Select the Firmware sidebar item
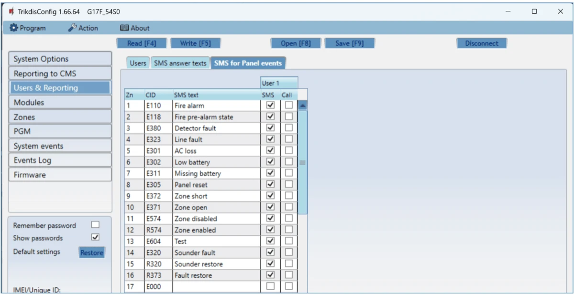 60,175
